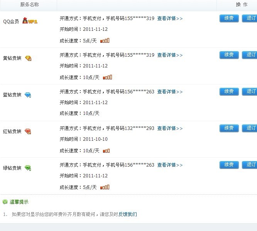Renew 绿钻贵族 with 续费 button

(229, 165)
